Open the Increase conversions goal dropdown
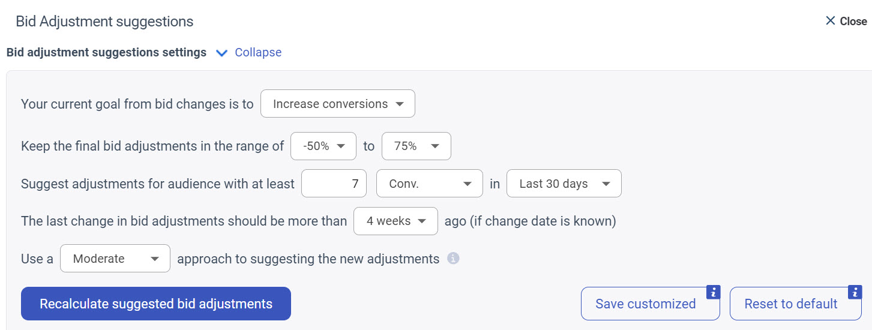 pos(337,104)
